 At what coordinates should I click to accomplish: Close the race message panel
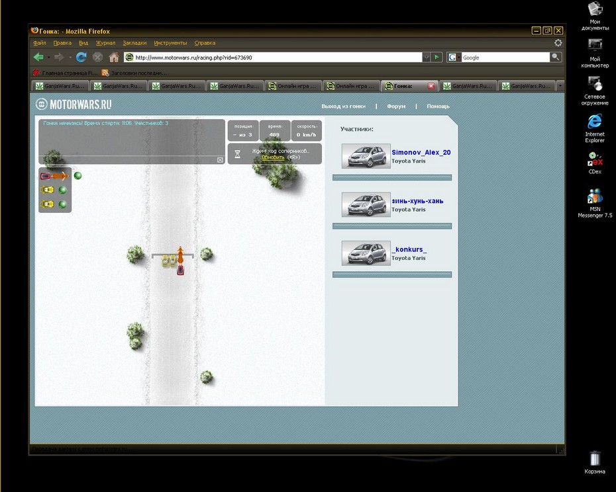(220, 159)
